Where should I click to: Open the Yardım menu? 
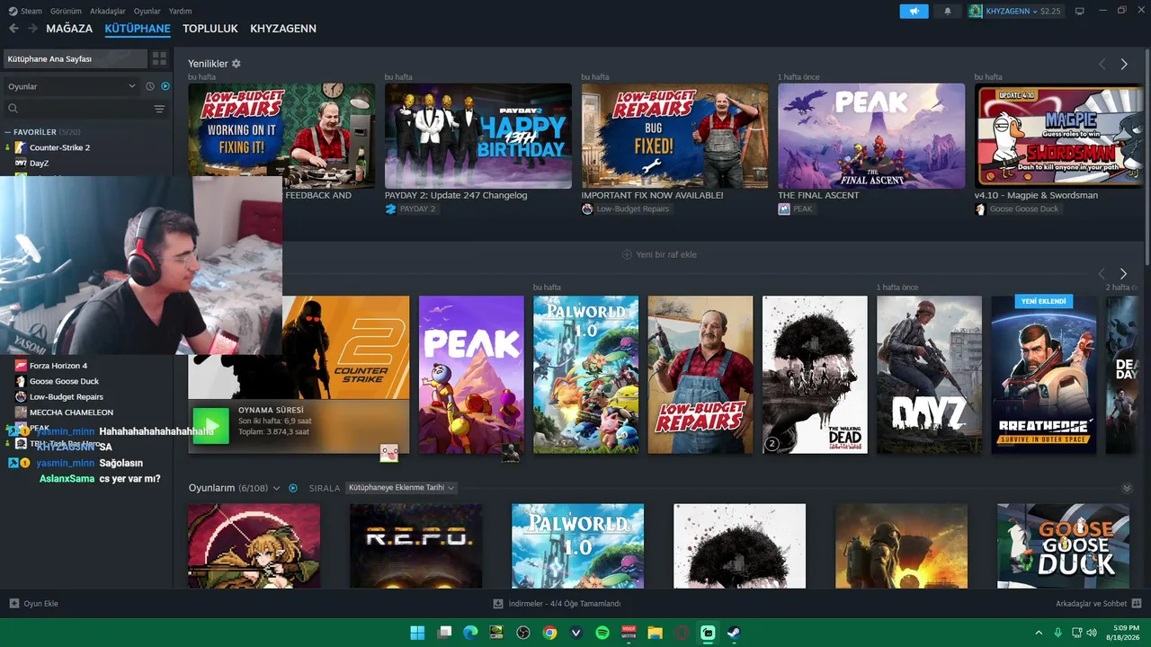point(181,11)
